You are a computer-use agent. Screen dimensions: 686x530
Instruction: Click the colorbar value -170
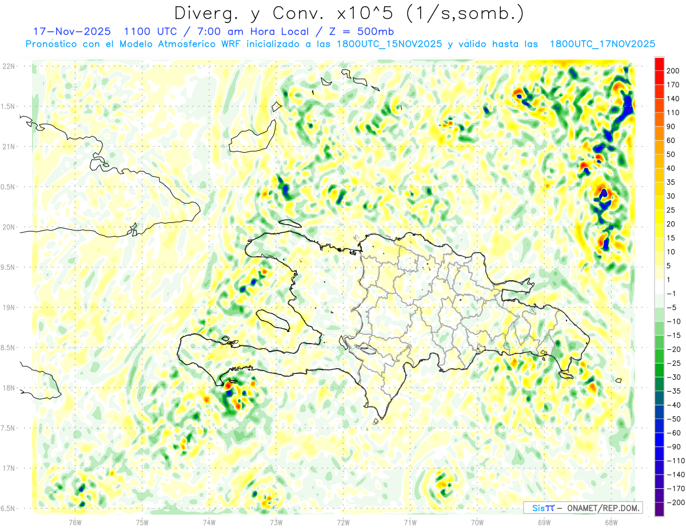click(x=676, y=489)
